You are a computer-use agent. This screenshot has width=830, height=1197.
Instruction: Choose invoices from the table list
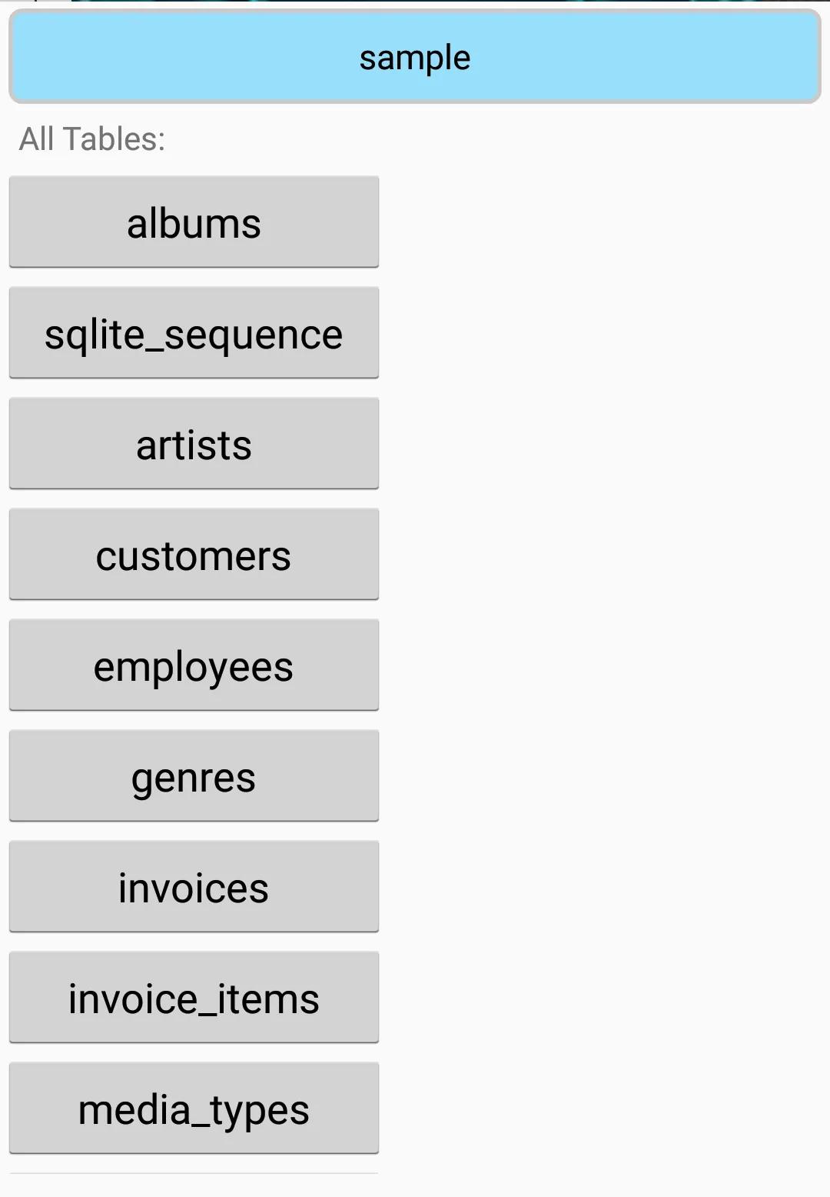(194, 887)
